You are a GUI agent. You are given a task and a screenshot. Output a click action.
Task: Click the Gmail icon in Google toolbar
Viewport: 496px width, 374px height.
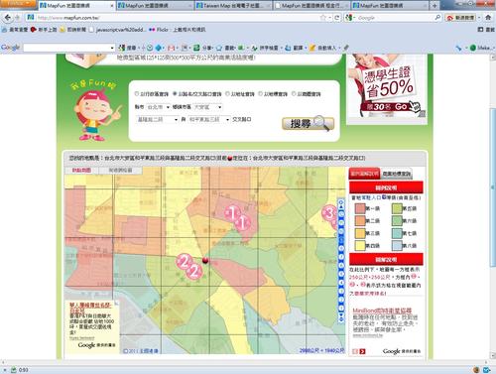tap(171, 48)
